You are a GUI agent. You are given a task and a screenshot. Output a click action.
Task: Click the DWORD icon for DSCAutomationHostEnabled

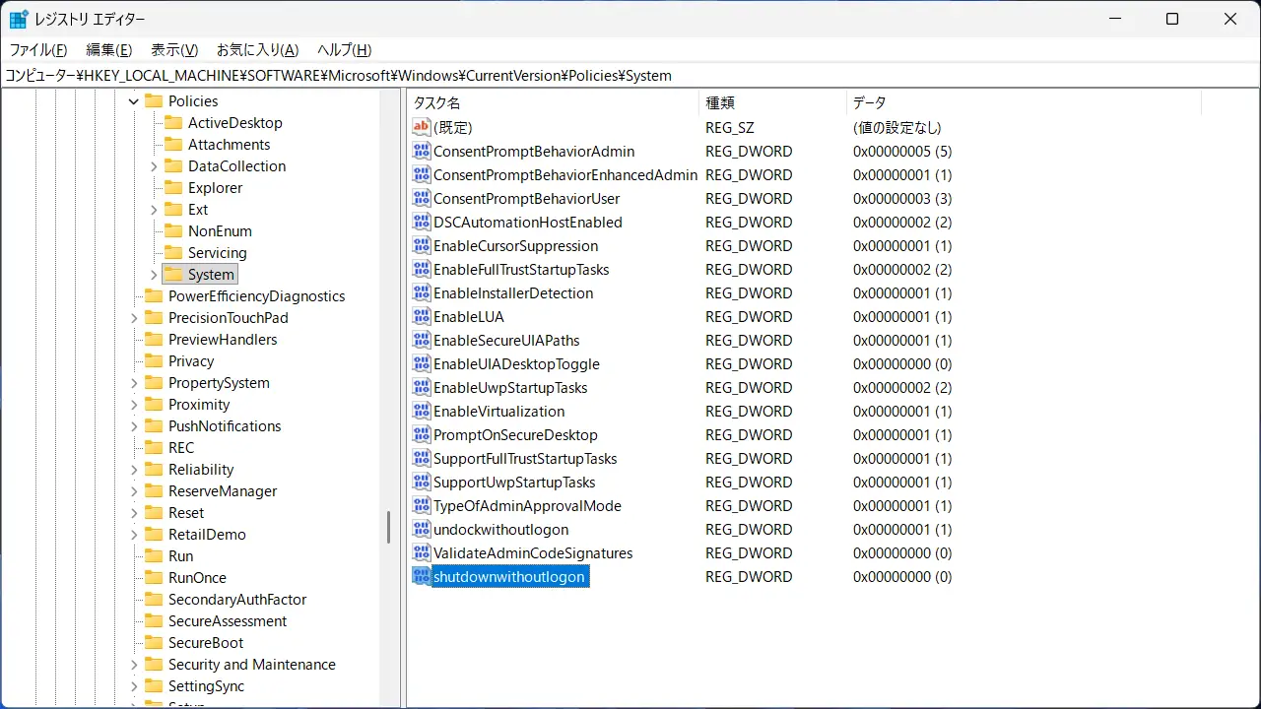pyautogui.click(x=422, y=222)
